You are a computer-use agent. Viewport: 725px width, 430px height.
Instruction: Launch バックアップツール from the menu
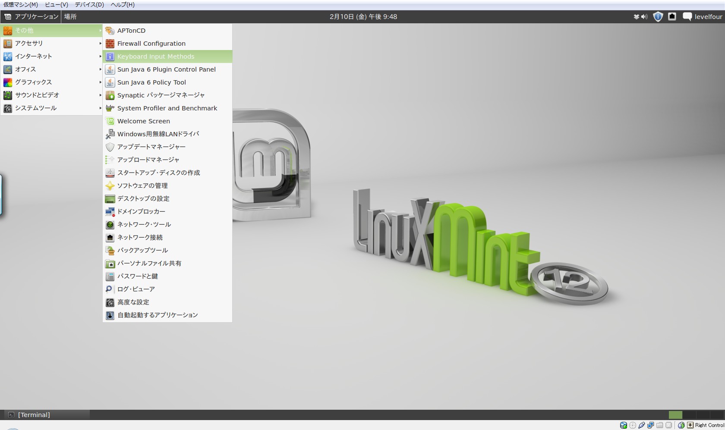167,251
